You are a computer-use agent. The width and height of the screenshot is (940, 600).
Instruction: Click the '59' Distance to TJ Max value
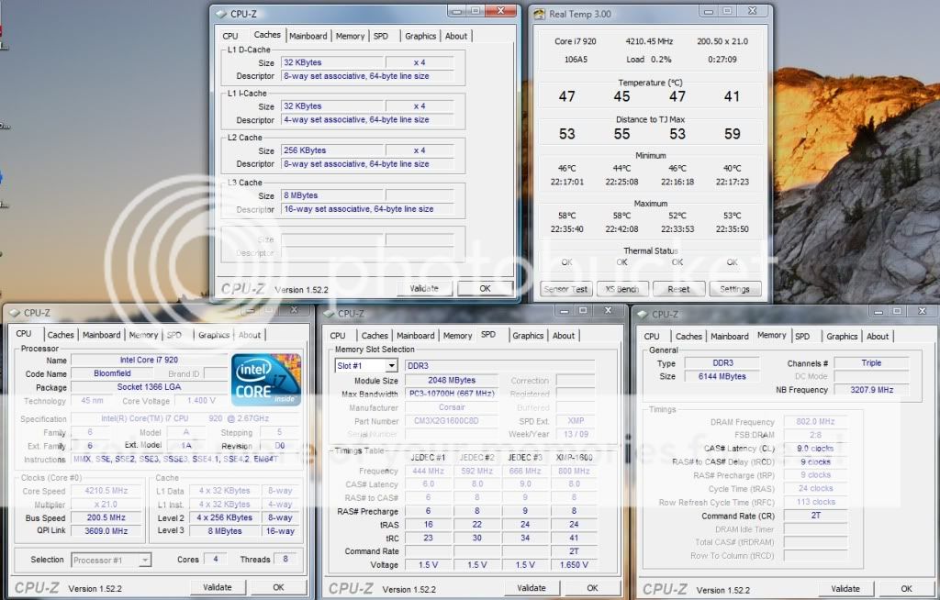click(x=732, y=134)
